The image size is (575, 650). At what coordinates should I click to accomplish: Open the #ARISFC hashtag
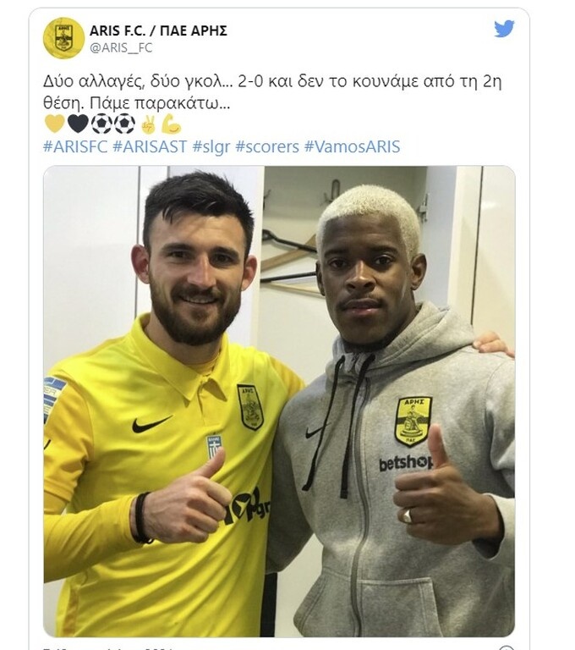tap(75, 146)
